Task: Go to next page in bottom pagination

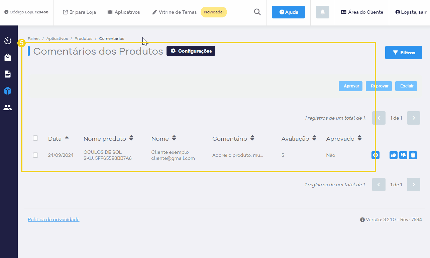Action: click(x=414, y=185)
